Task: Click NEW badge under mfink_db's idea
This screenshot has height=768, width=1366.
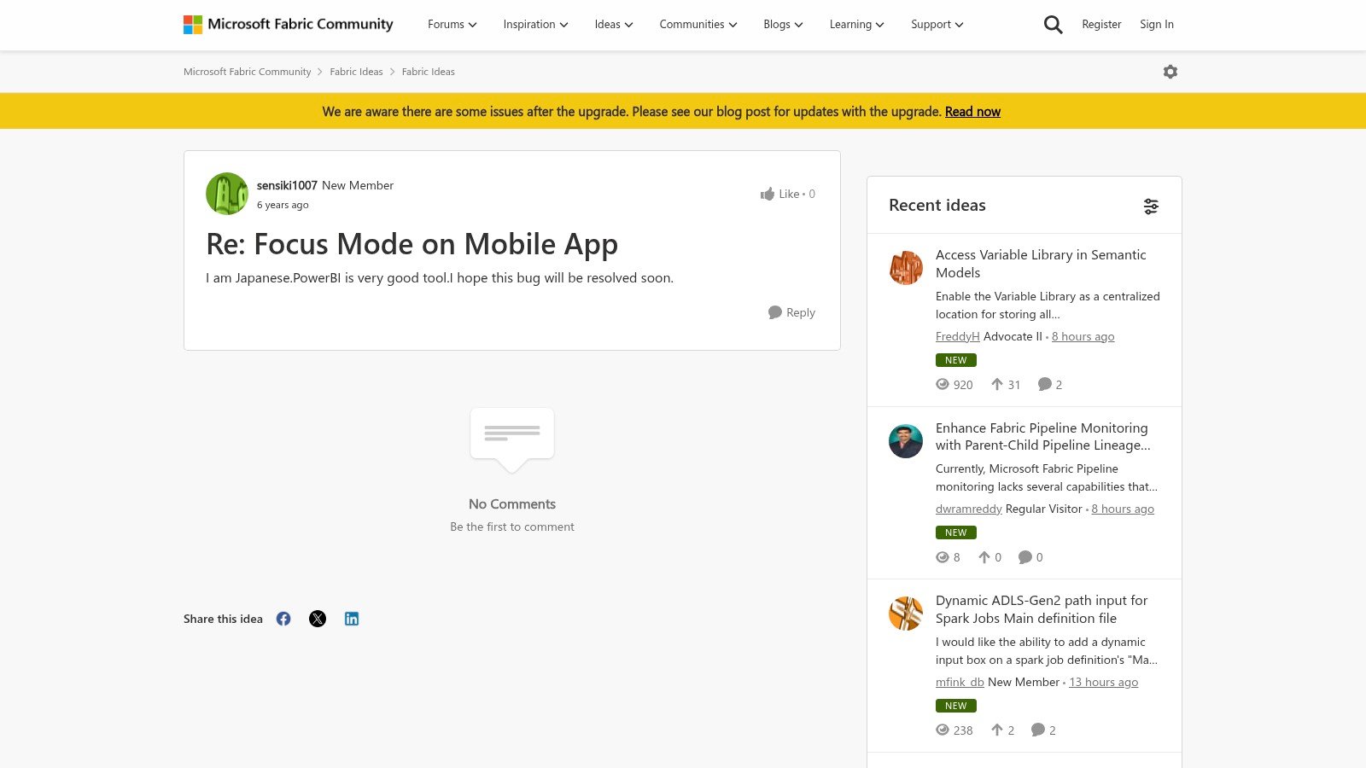Action: point(956,706)
